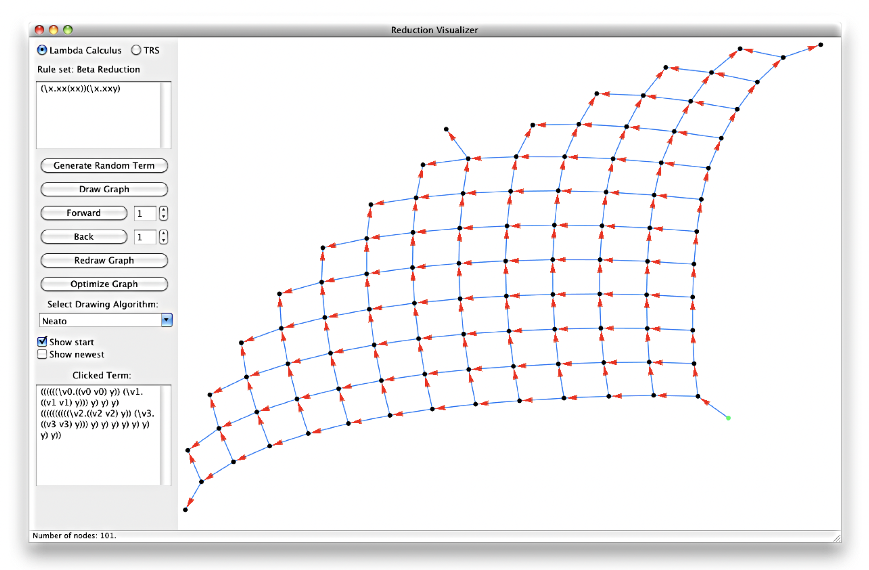Screen dimensions: 869x570
Task: Click the Forward button
Action: [84, 213]
